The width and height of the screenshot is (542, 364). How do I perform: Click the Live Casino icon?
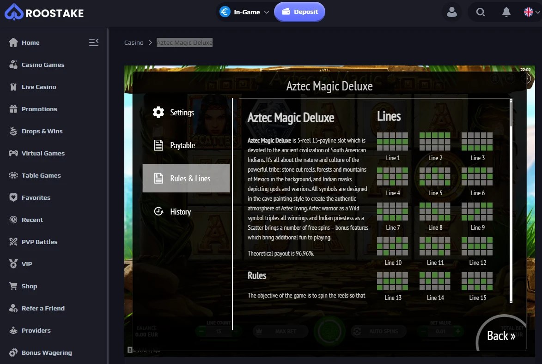[x=13, y=87]
